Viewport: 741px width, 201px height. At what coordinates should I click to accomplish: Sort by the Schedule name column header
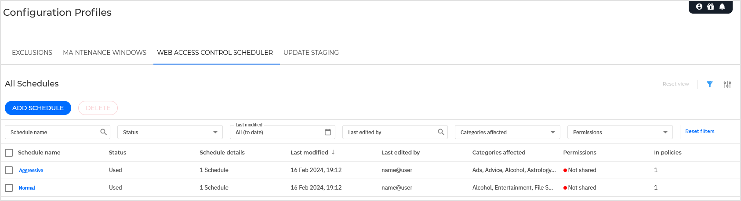coord(39,152)
